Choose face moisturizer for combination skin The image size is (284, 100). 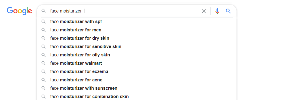(x=137, y=97)
